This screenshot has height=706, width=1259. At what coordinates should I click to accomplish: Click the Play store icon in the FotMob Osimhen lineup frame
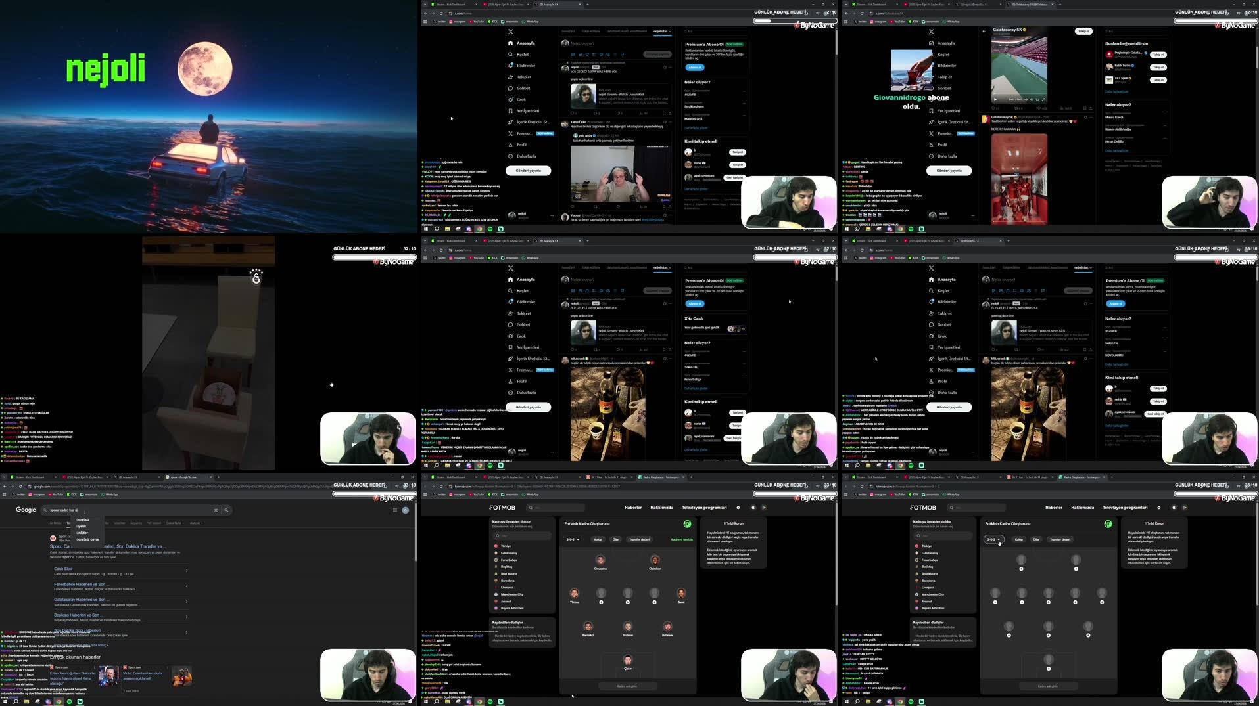click(764, 508)
